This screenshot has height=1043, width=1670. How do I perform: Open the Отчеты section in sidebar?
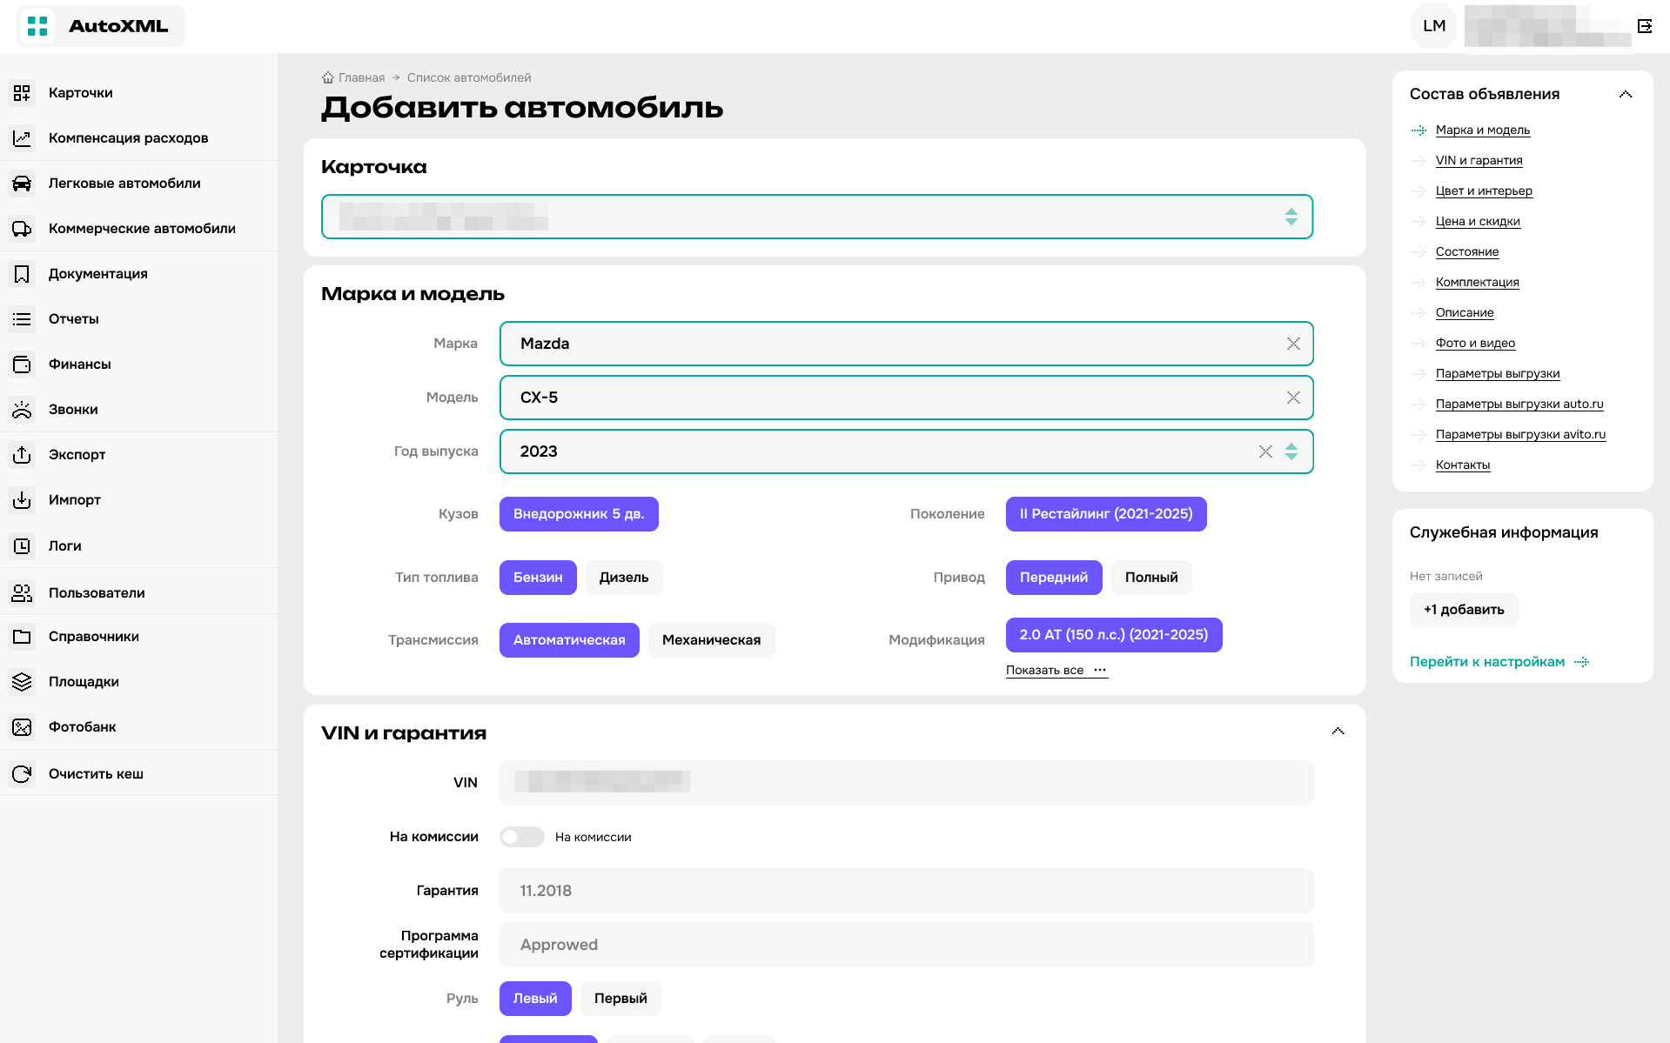(x=74, y=318)
